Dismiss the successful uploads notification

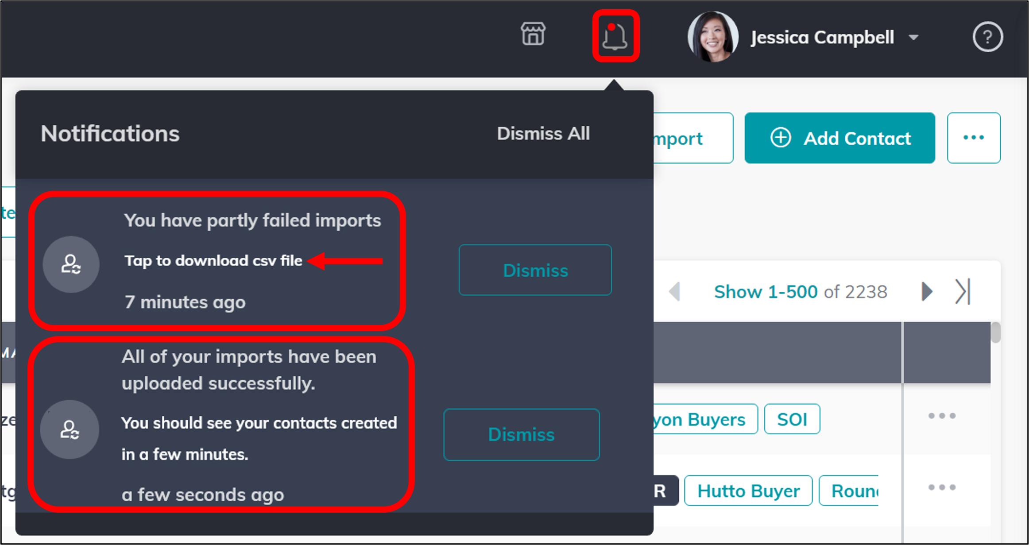click(521, 434)
